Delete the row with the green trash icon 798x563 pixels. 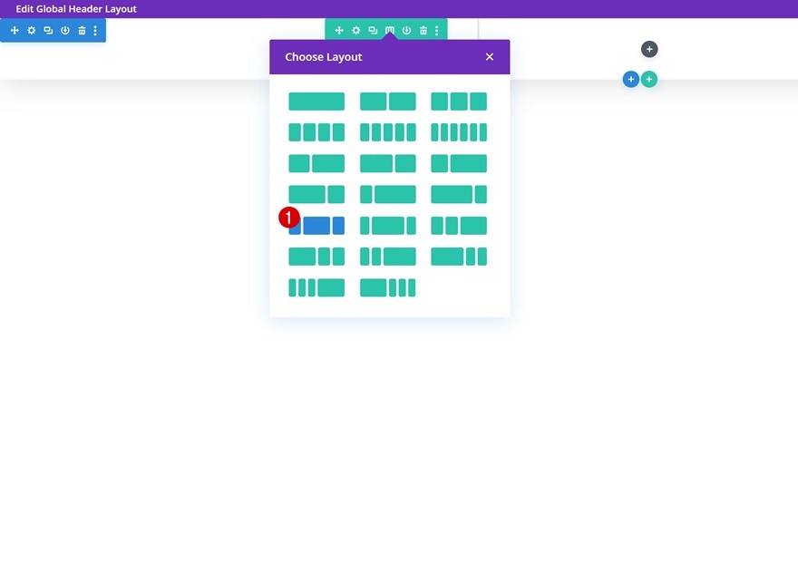pyautogui.click(x=423, y=31)
